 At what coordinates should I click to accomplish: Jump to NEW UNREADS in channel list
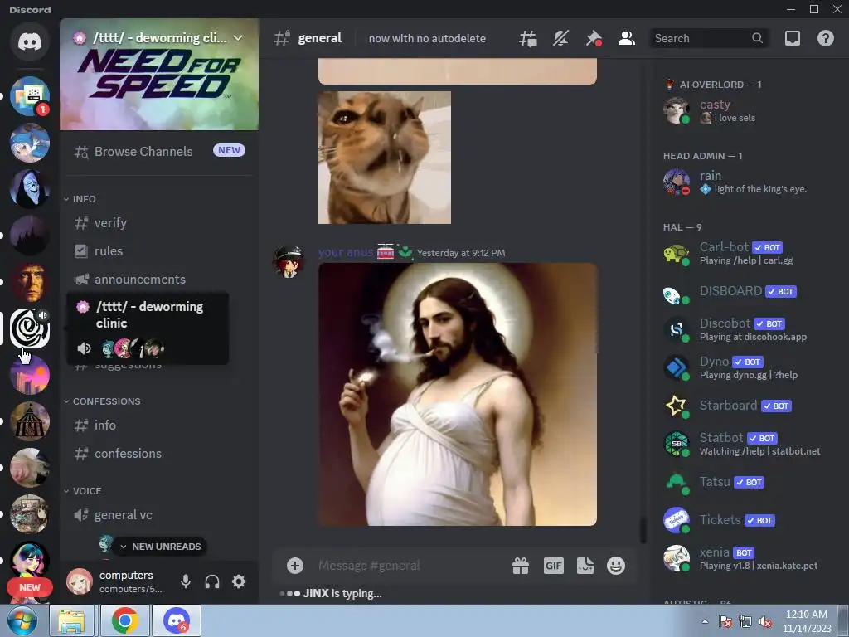tap(161, 547)
